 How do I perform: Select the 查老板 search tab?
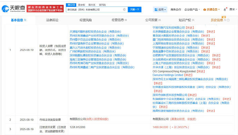[x=81, y=5]
